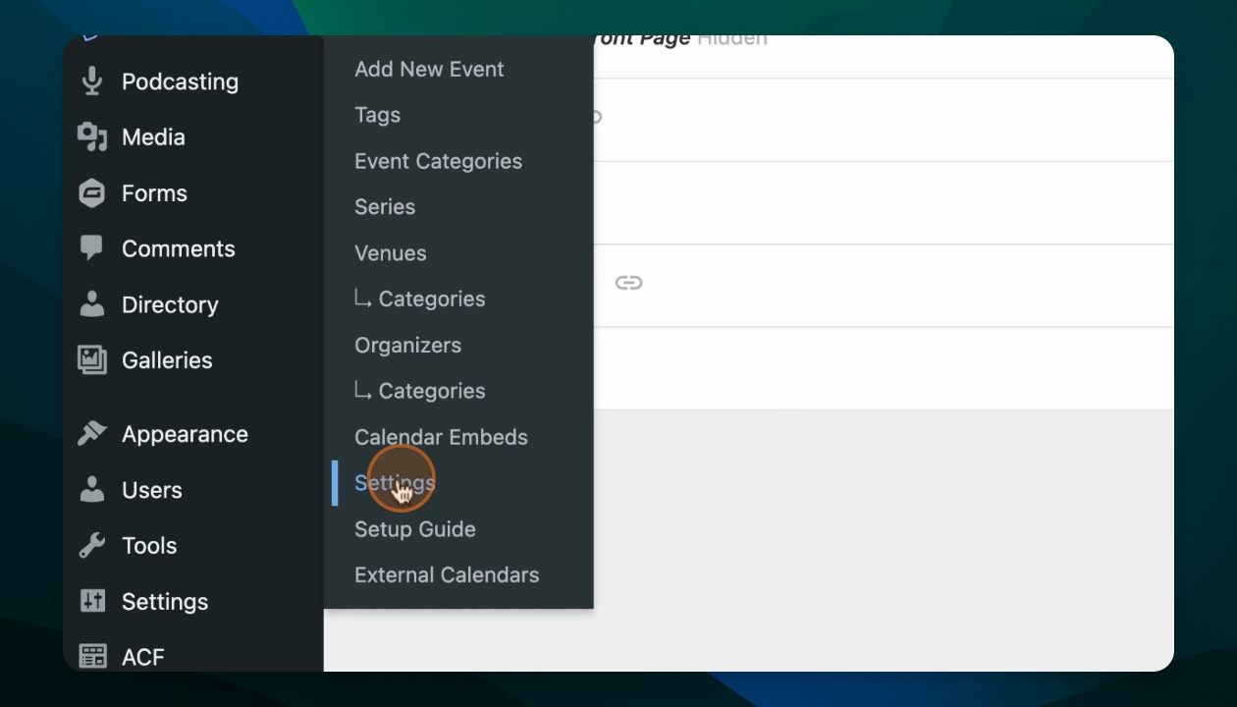Click the ACF grid icon
The height and width of the screenshot is (707, 1237).
(92, 656)
